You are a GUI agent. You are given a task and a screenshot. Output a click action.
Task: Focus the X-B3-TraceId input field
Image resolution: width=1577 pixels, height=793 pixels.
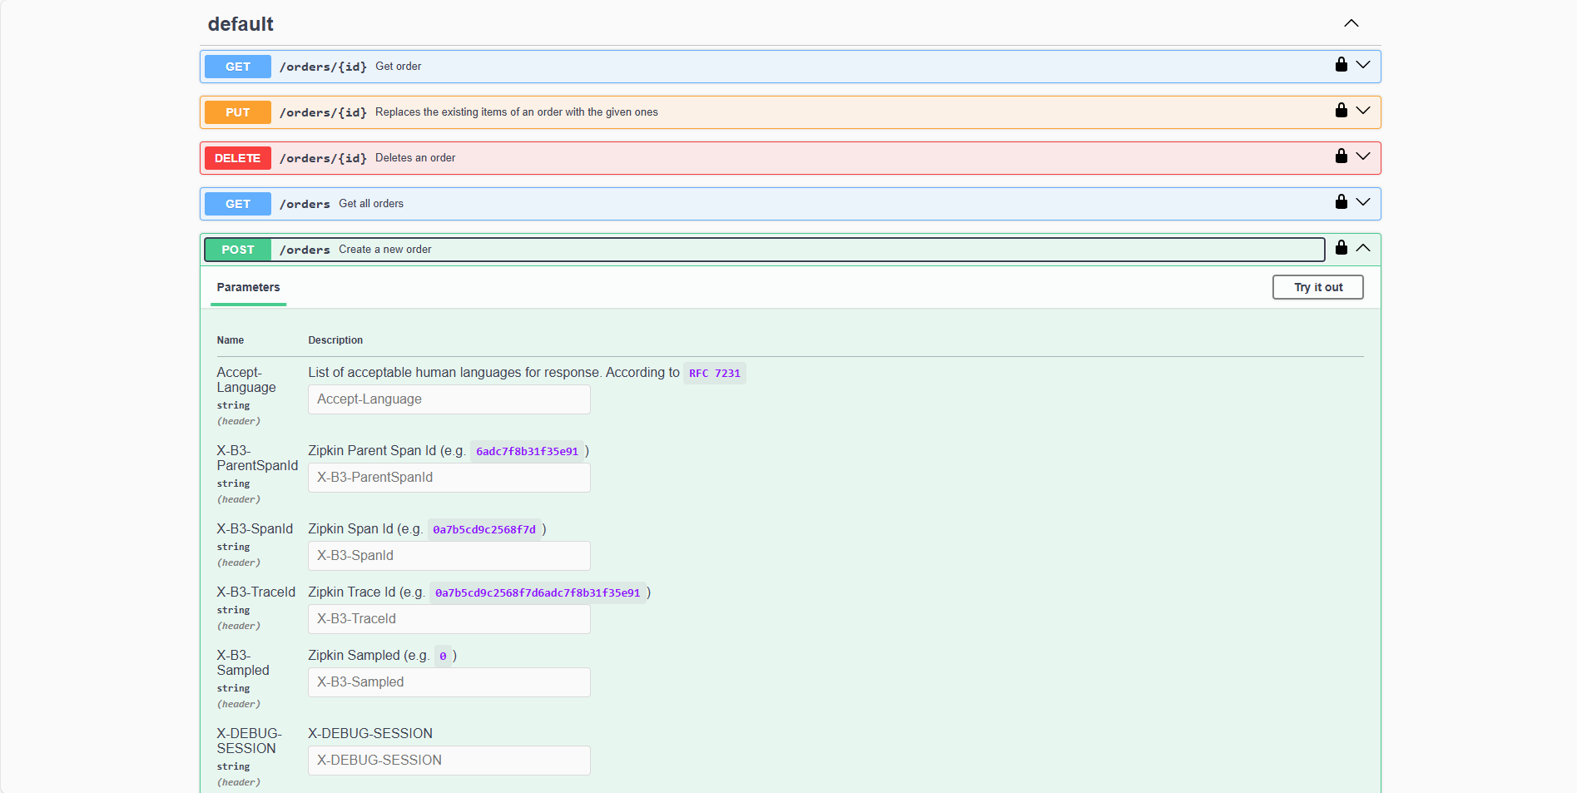(x=449, y=619)
